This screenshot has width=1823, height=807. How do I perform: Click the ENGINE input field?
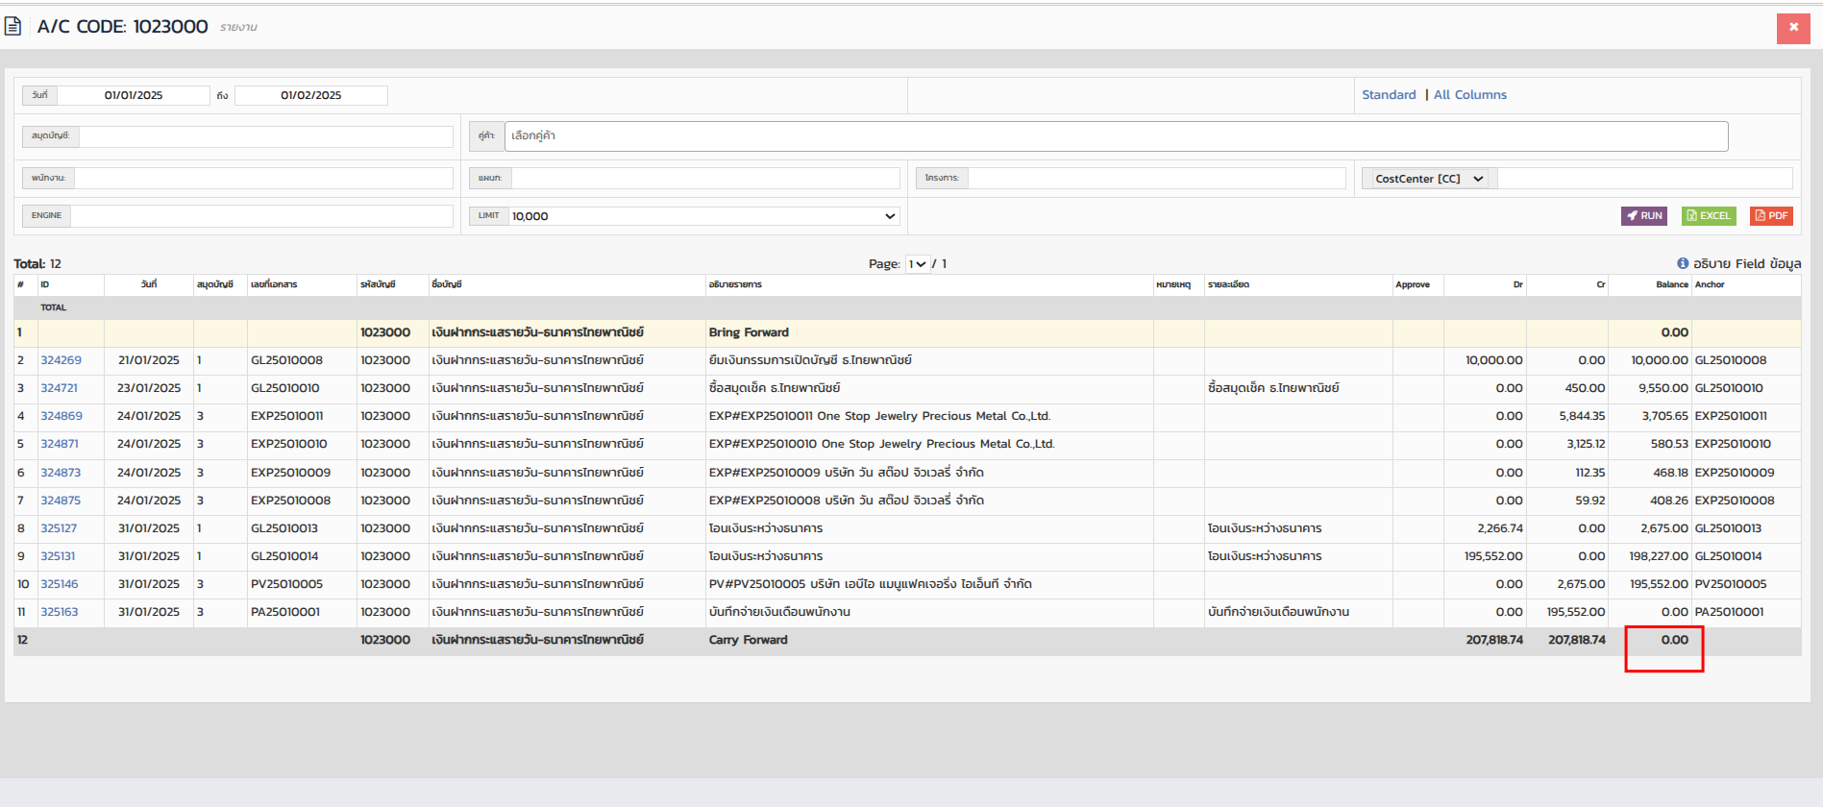click(261, 216)
